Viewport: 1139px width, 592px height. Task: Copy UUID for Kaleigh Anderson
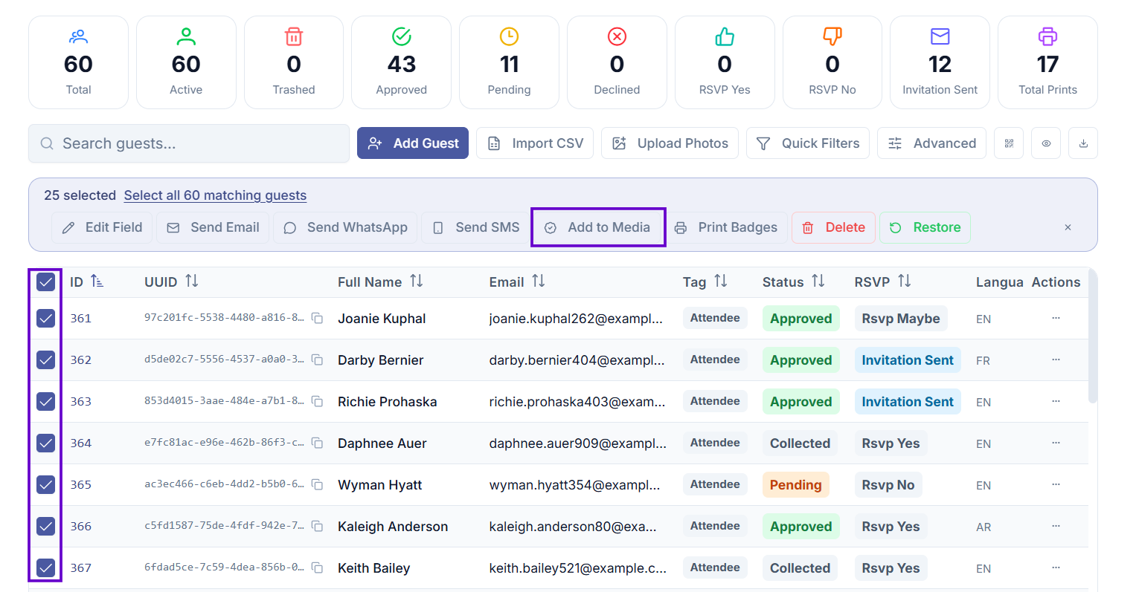click(317, 527)
